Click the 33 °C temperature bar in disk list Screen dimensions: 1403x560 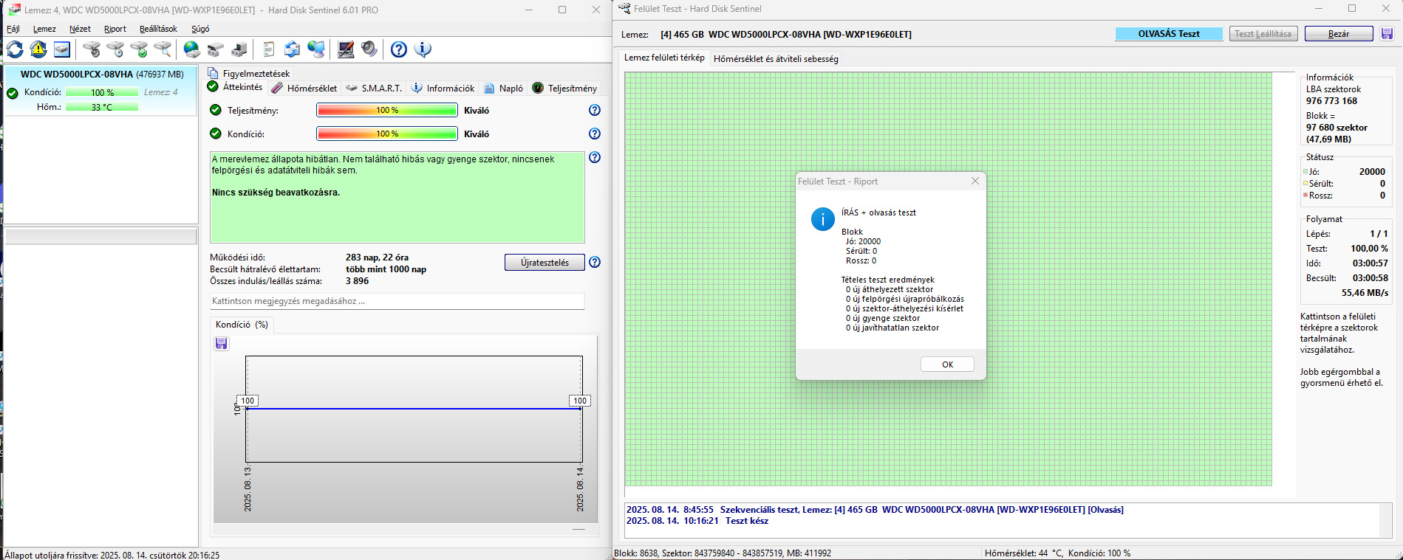coord(102,107)
